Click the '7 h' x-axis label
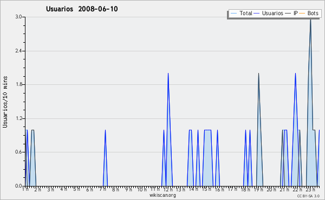 [102, 189]
